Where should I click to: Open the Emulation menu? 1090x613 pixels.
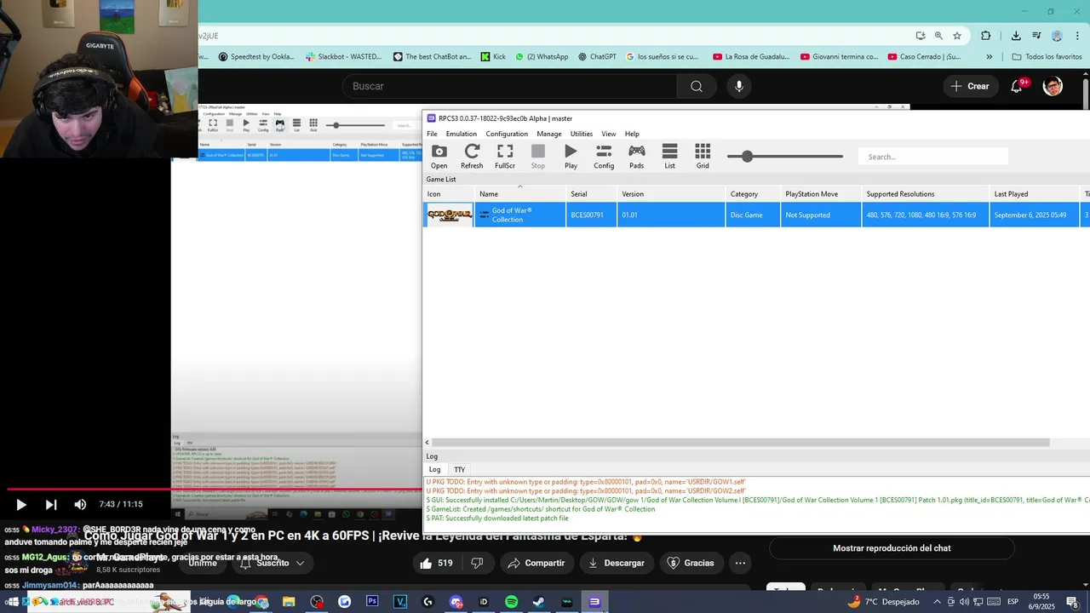[x=462, y=134]
